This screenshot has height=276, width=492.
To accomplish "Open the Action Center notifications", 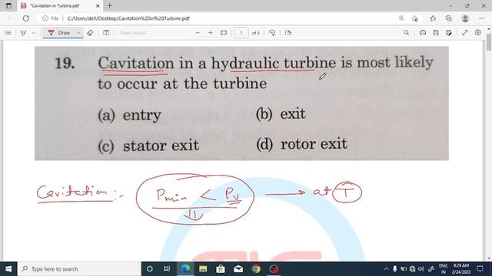I will [x=480, y=269].
